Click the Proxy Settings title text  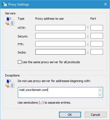pos(19,4)
